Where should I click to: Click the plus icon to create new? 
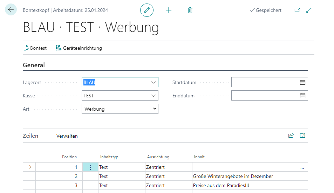click(x=169, y=10)
